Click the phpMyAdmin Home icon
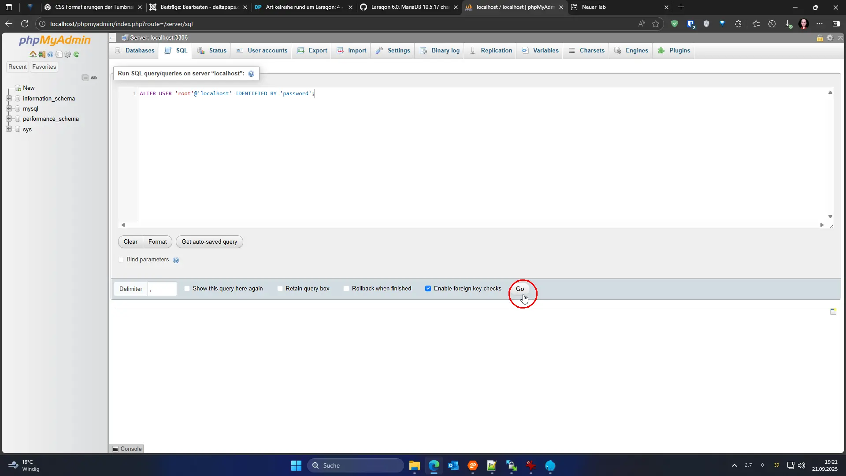This screenshot has width=846, height=476. click(x=33, y=55)
